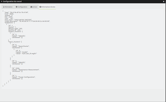
Task: Click the Configuration du noeud title text
Action: pyautogui.click(x=12, y=1)
